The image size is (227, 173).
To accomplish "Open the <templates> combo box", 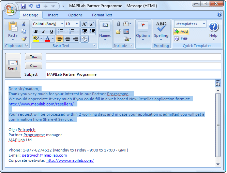I will (x=190, y=24).
